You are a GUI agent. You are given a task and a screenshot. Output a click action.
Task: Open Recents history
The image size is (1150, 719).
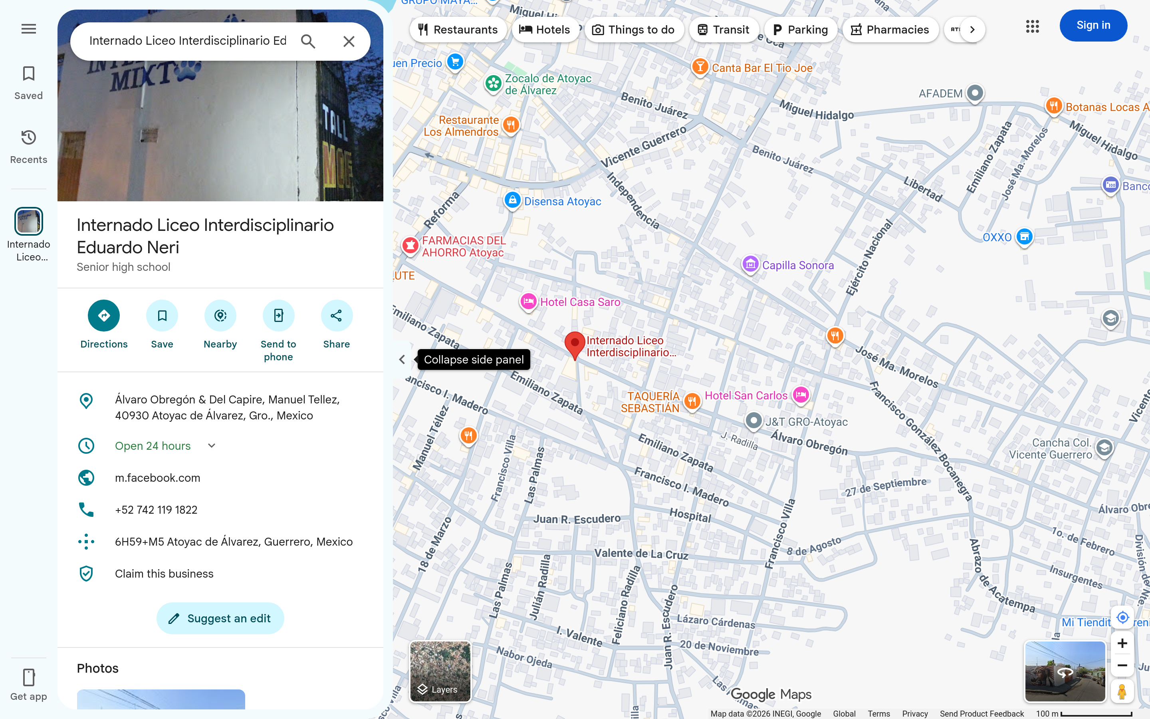click(x=28, y=147)
